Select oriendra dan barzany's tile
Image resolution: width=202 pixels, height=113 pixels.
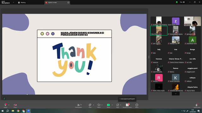point(176,87)
